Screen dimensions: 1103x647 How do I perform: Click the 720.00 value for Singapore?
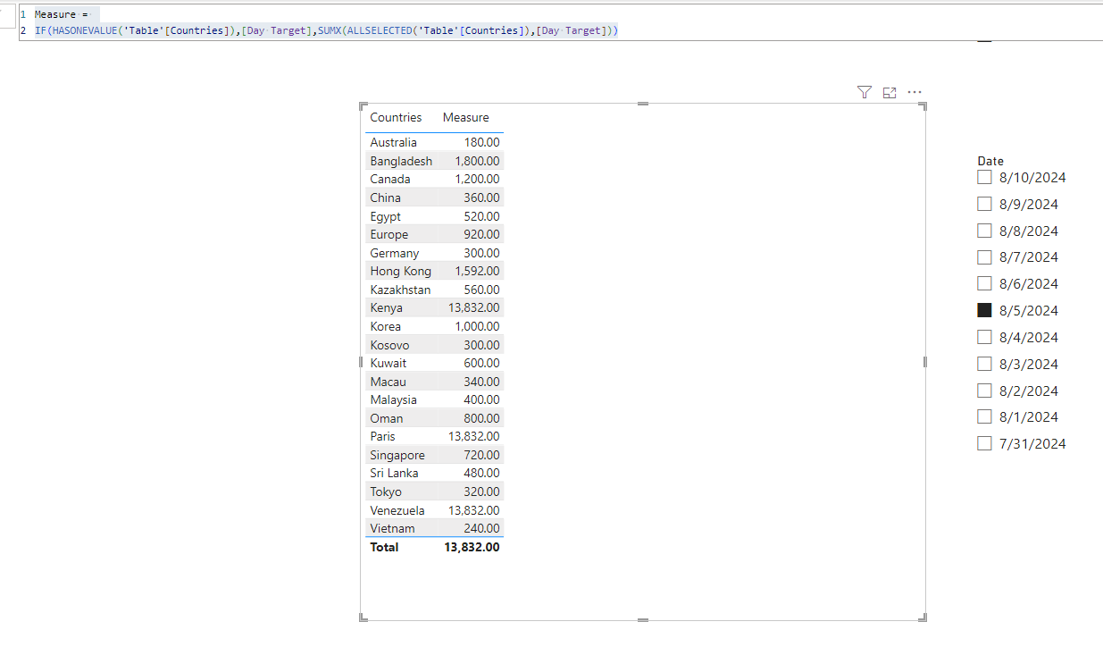tap(481, 455)
